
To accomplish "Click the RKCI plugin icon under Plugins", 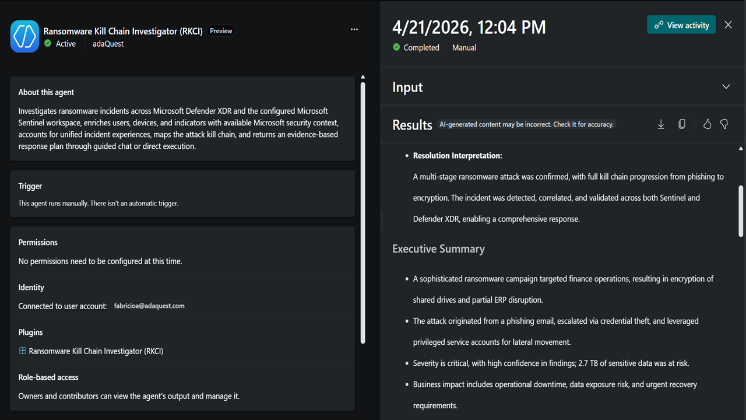I will tap(22, 351).
